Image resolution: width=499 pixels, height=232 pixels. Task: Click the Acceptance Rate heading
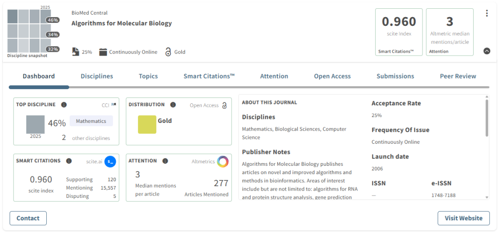coord(396,103)
